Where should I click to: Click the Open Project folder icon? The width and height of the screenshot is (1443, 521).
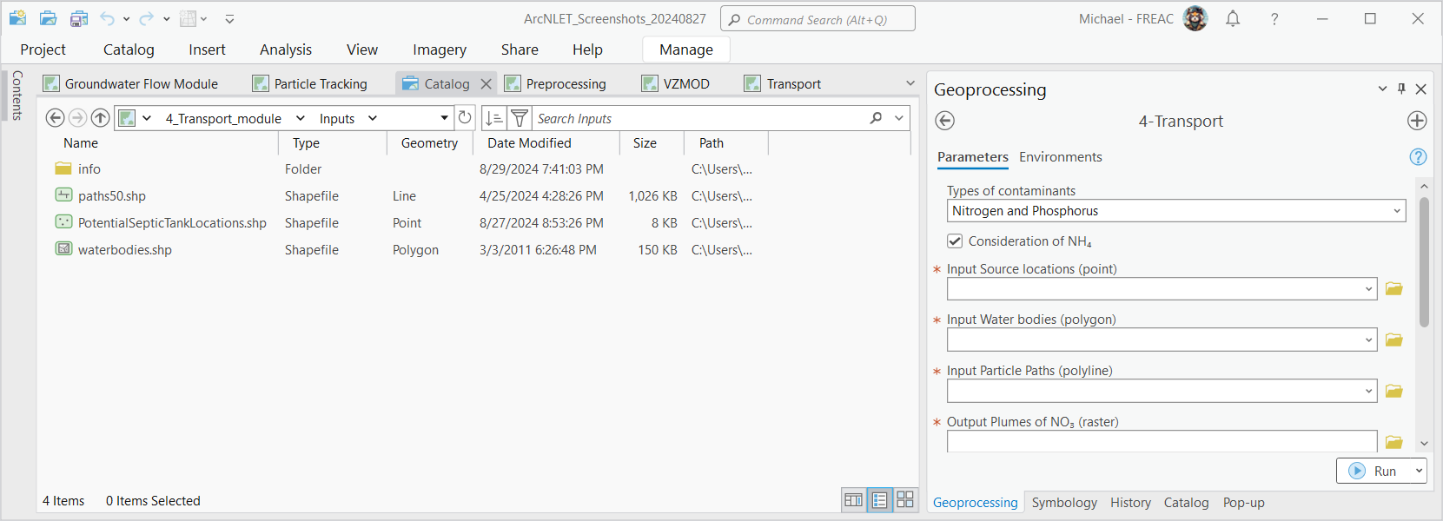click(49, 18)
